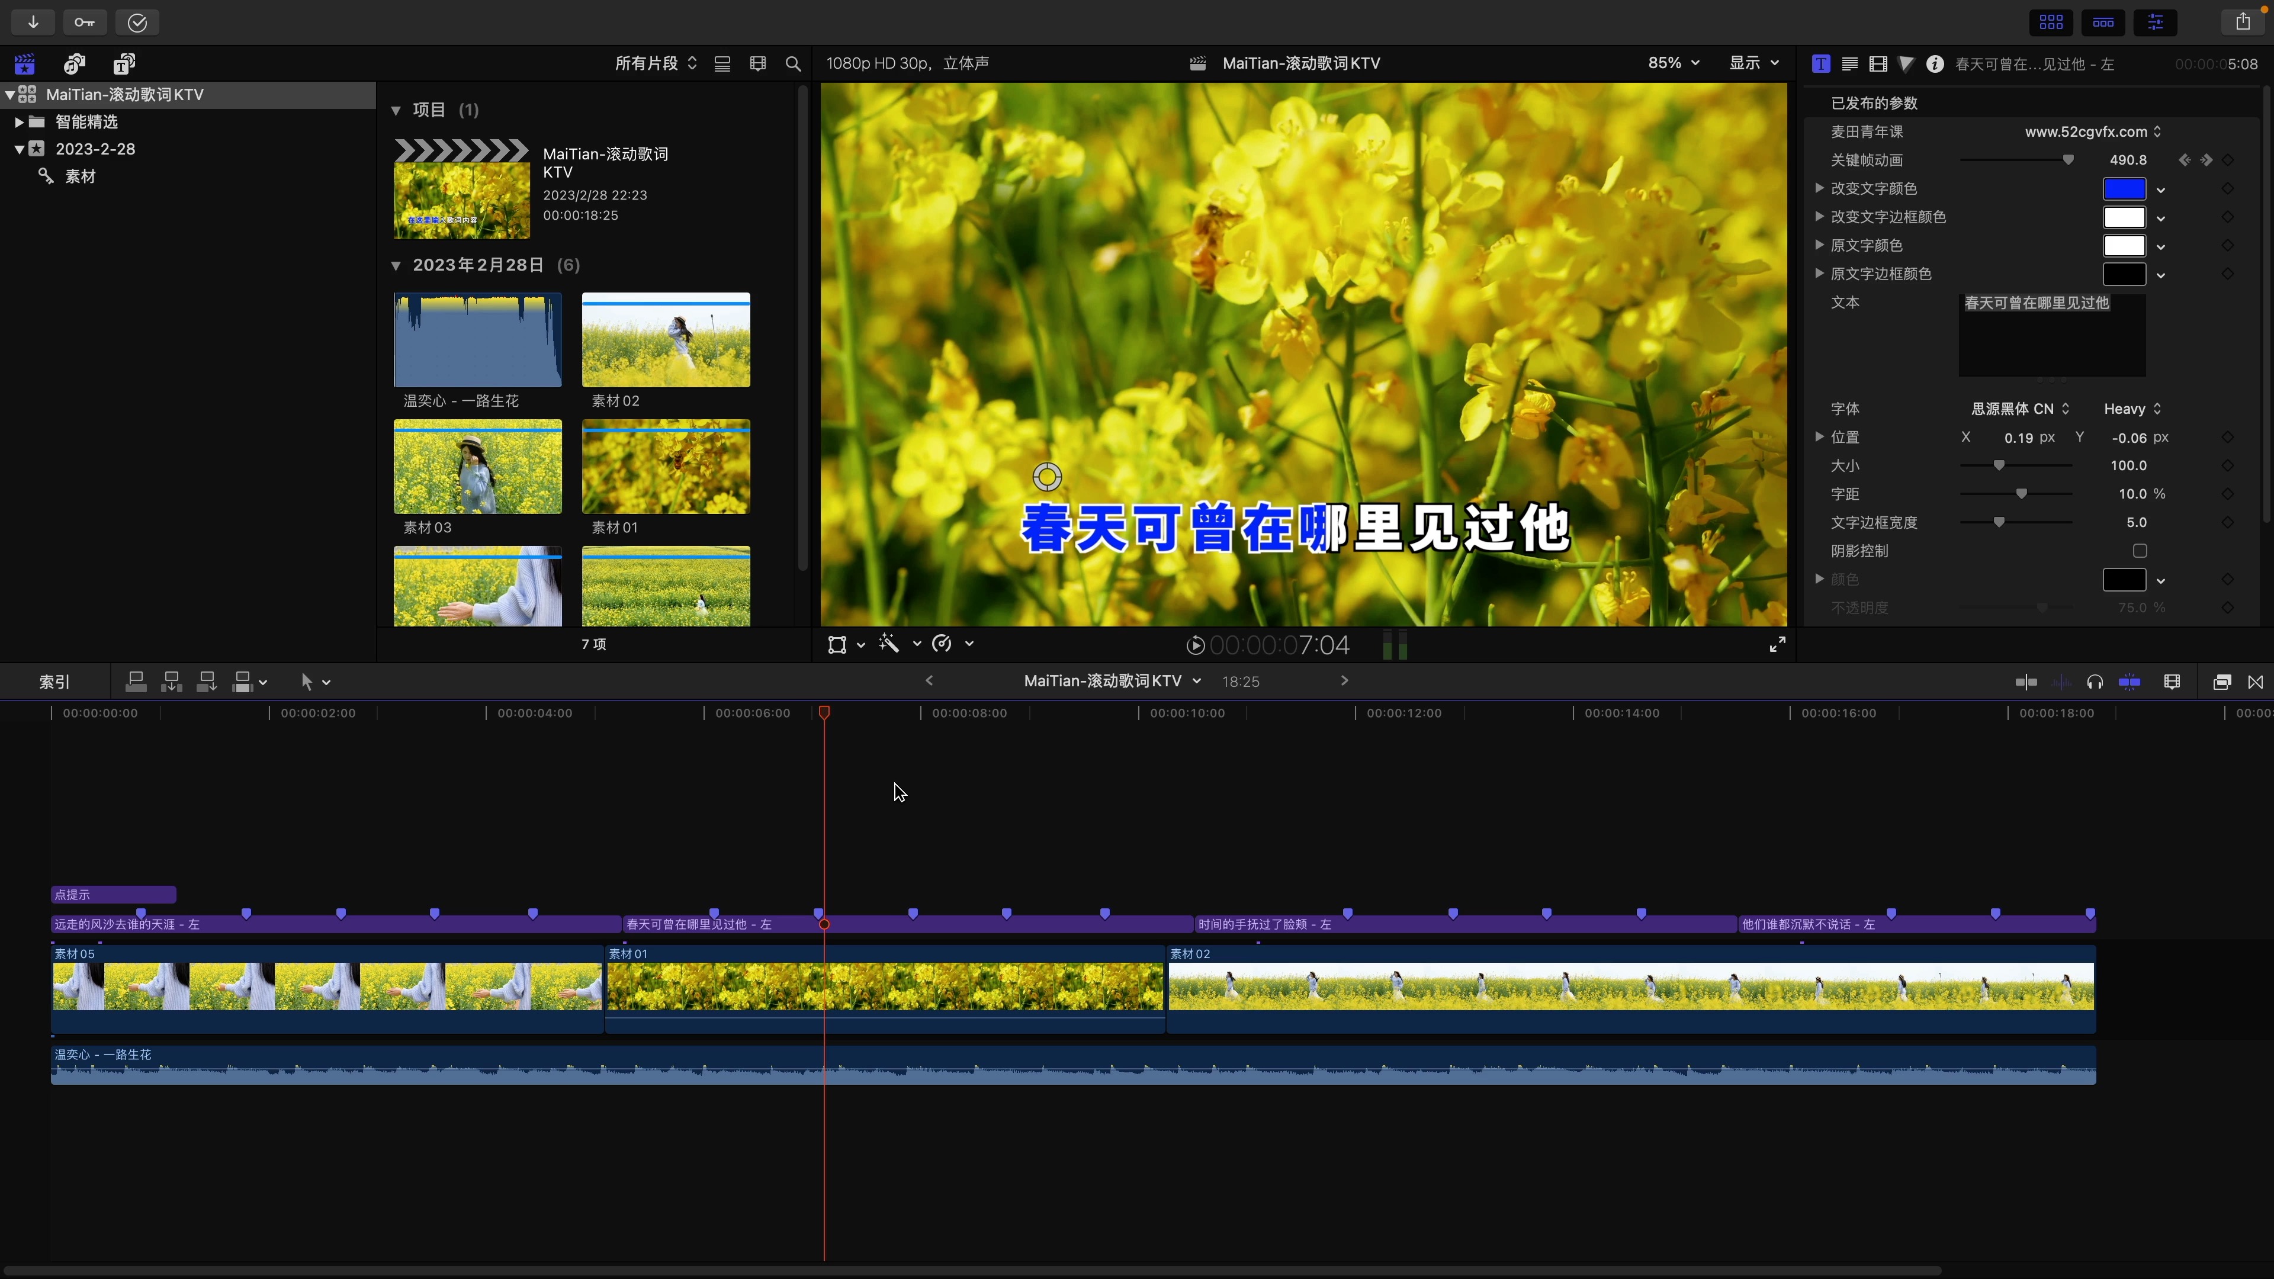
Task: Expand the 智能精选 folder
Action: click(x=18, y=122)
